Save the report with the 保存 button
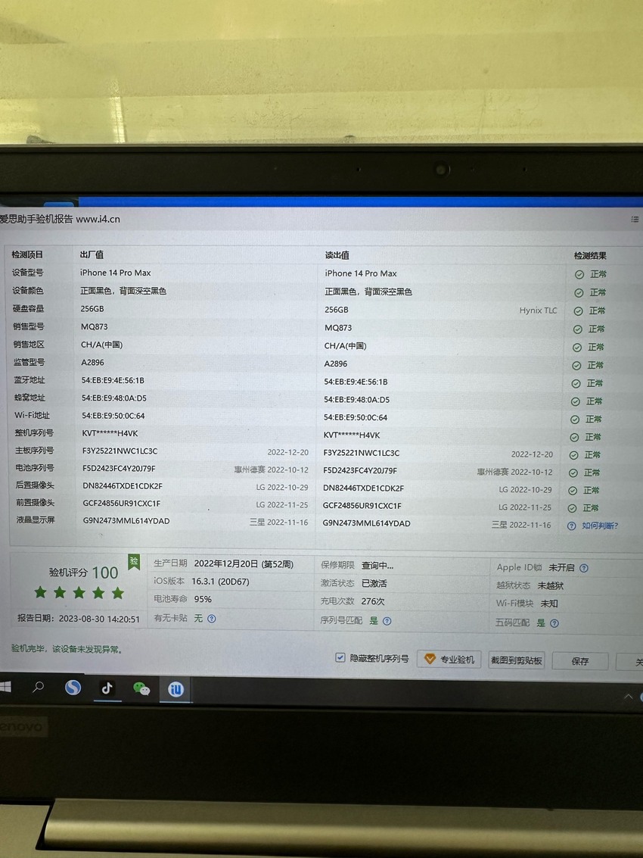Screen dimensions: 643x858 [580, 662]
